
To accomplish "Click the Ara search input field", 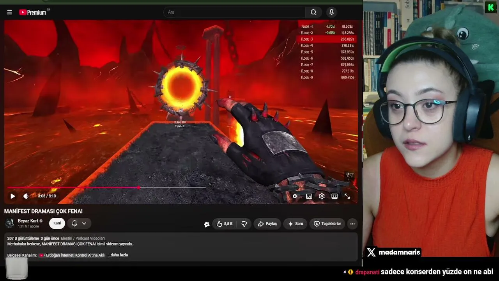I will pos(235,12).
